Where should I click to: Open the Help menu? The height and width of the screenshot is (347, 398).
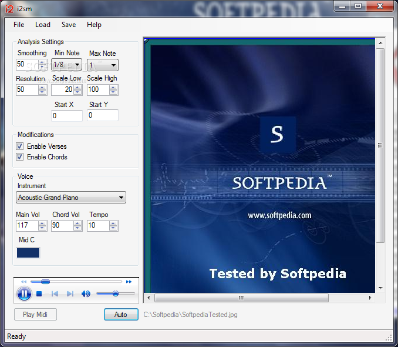click(x=94, y=25)
